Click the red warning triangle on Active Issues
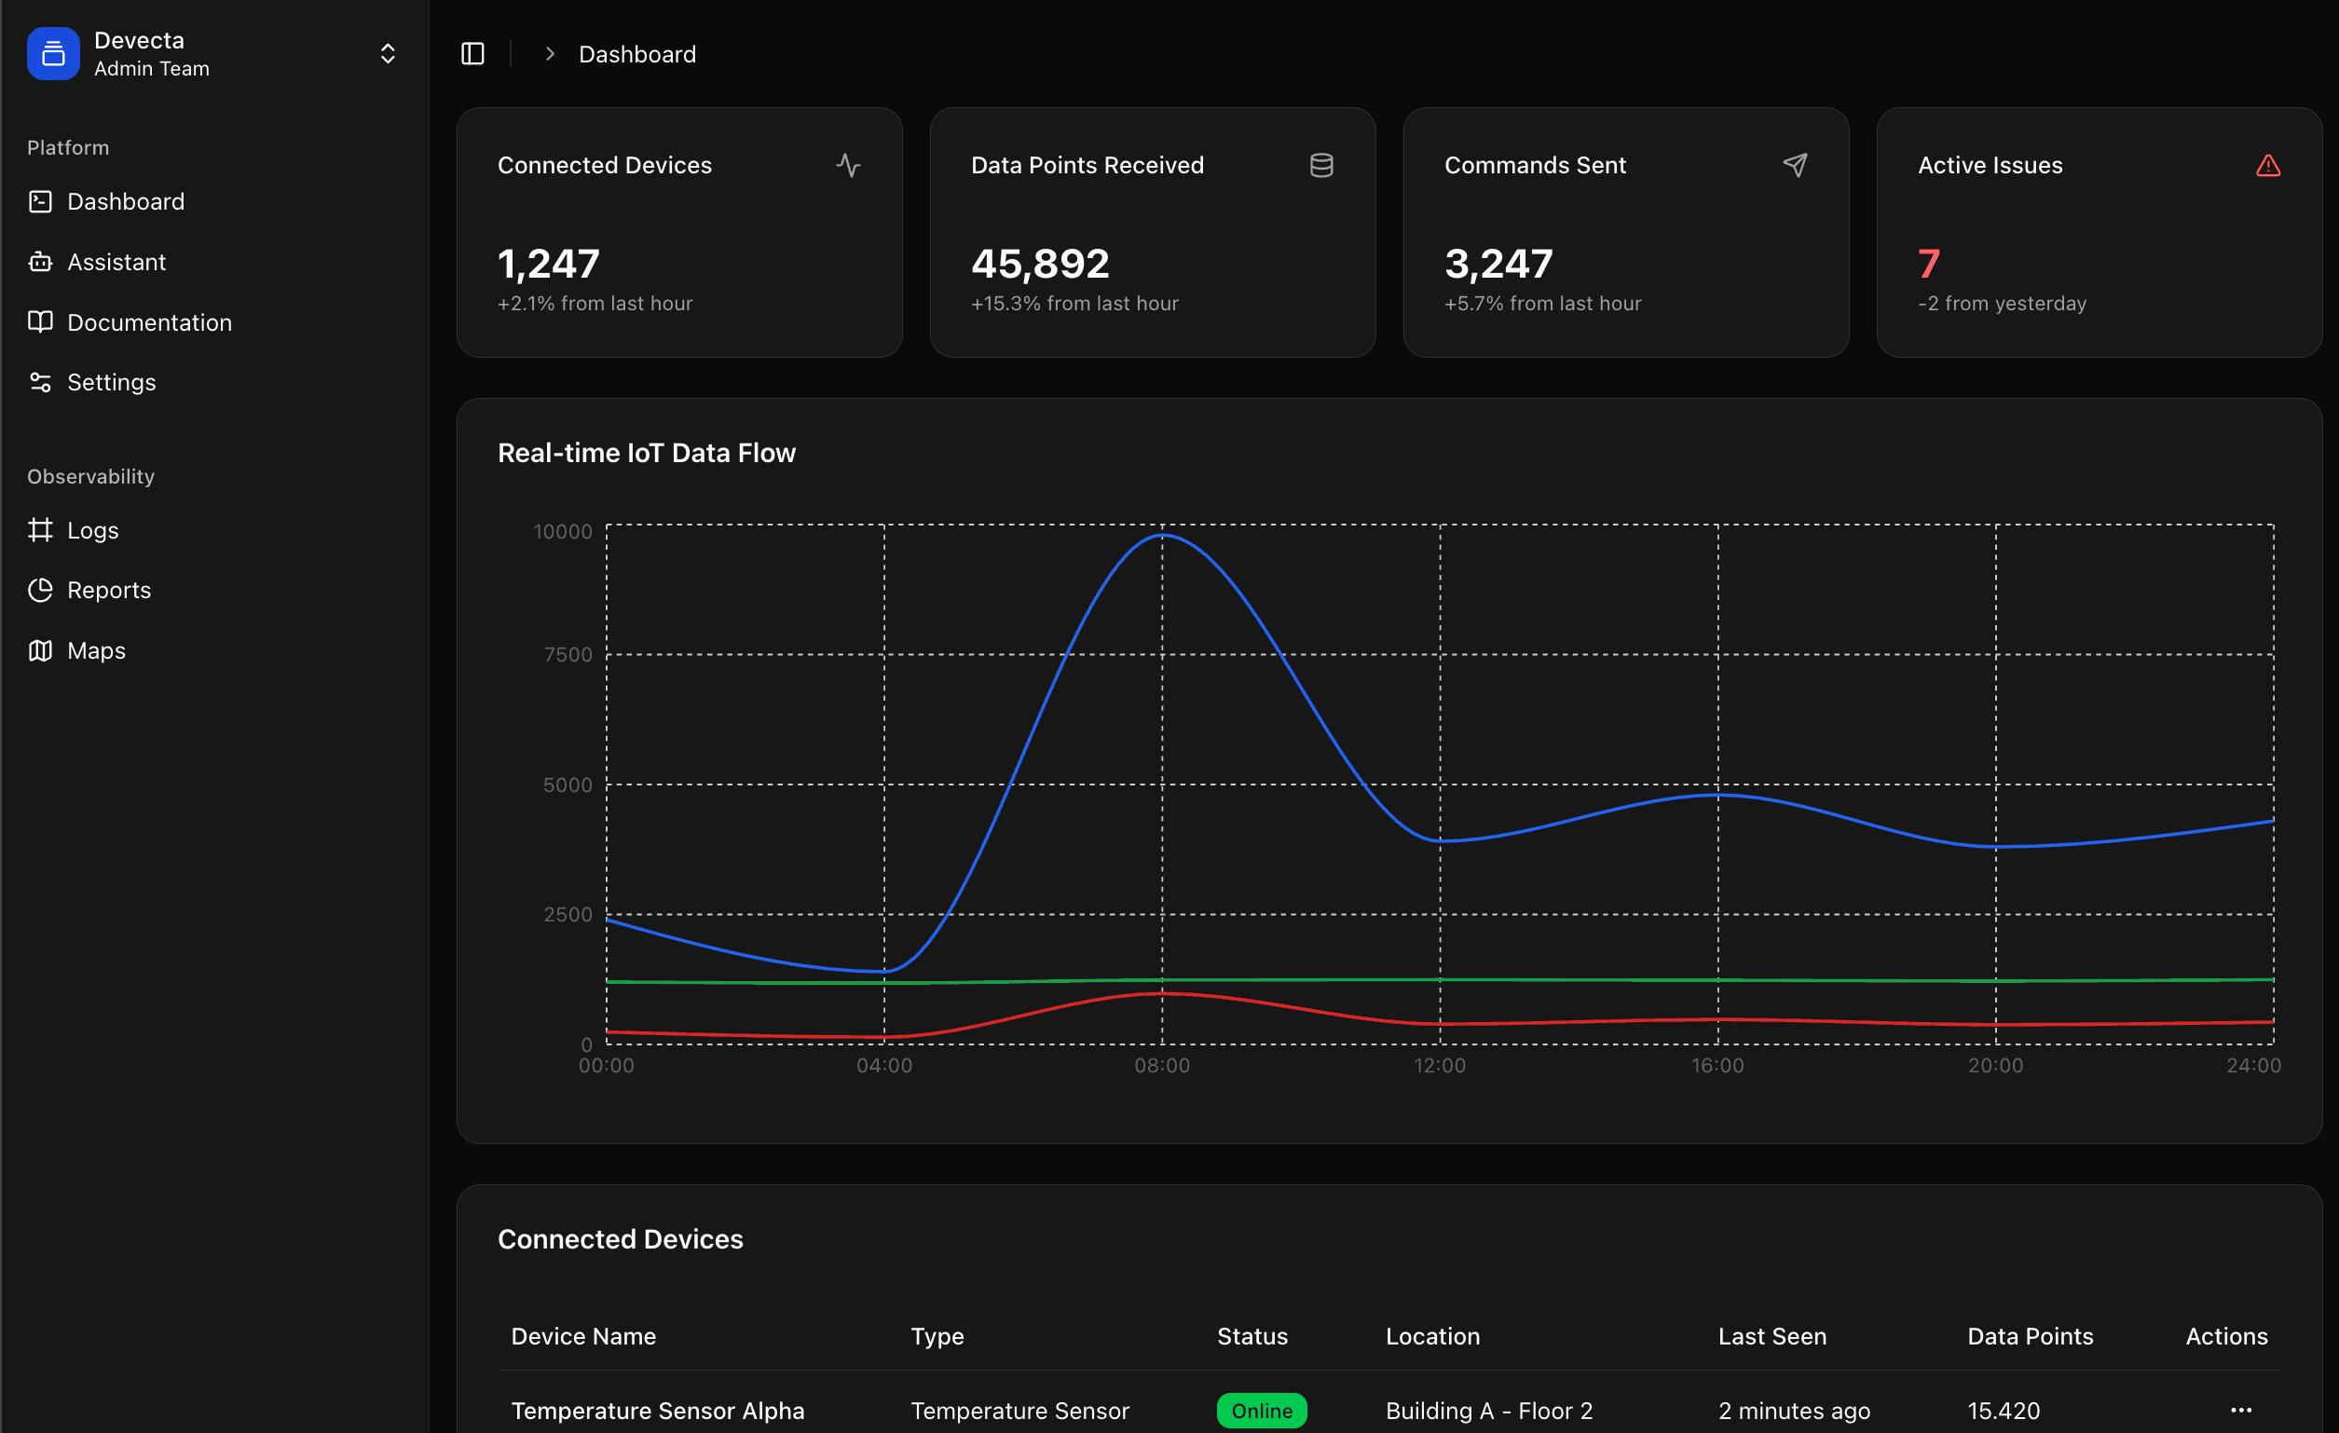The width and height of the screenshot is (2339, 1433). [x=2268, y=165]
